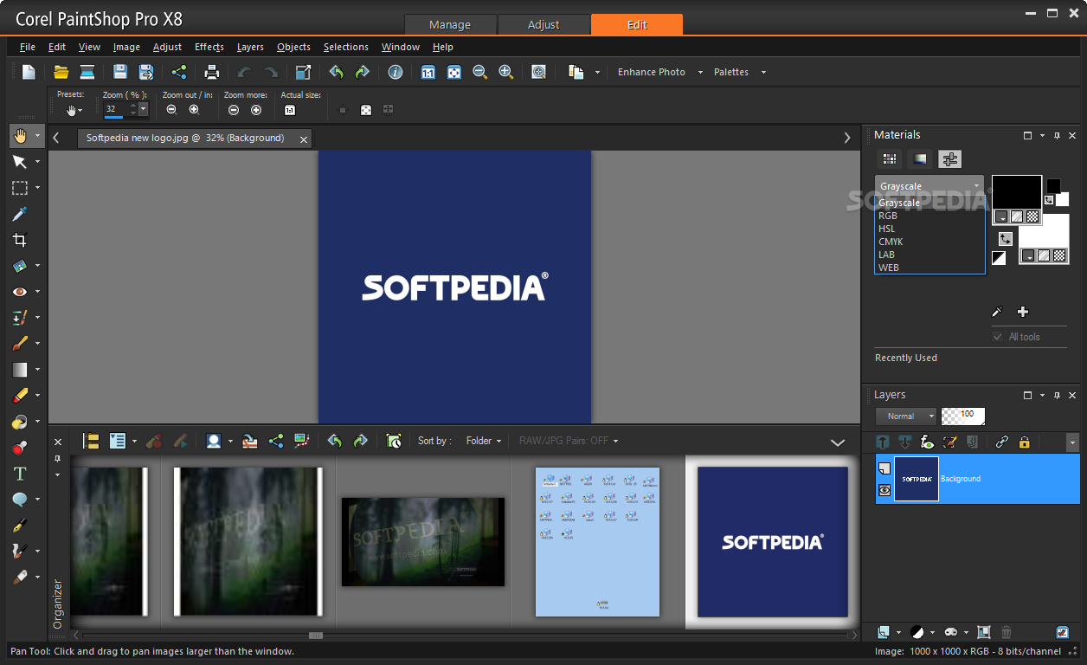Switch to the Manage tab
Screen dimensions: 1087x665
coord(450,24)
